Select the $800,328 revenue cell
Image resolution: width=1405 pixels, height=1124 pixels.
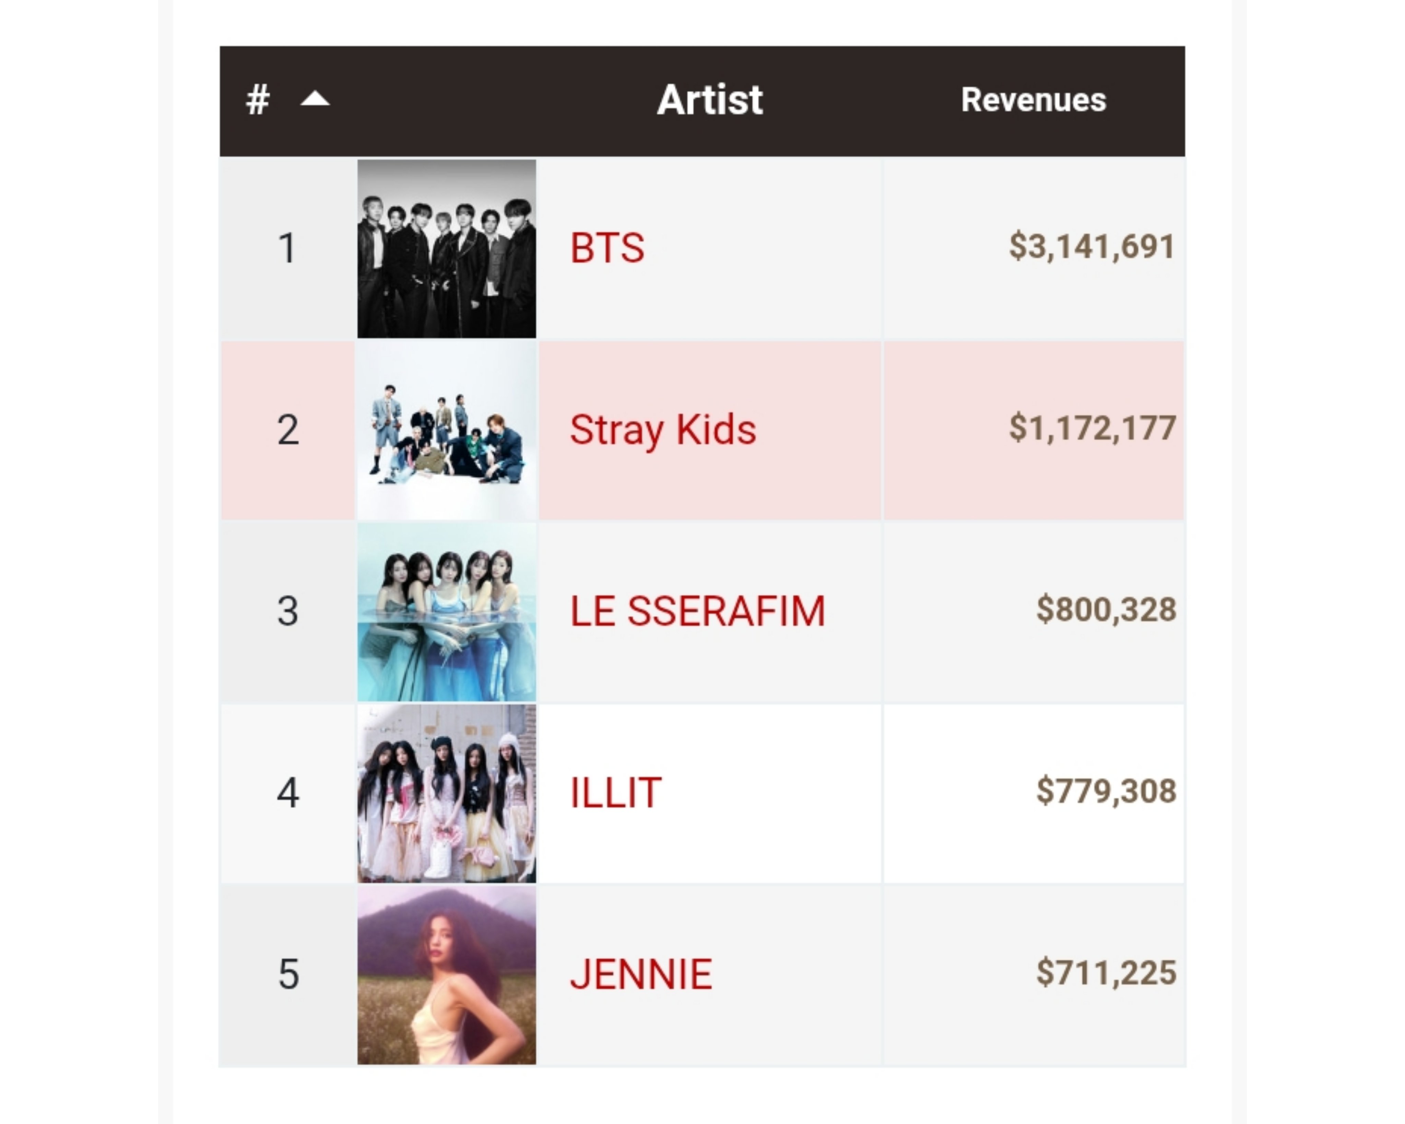point(1034,611)
